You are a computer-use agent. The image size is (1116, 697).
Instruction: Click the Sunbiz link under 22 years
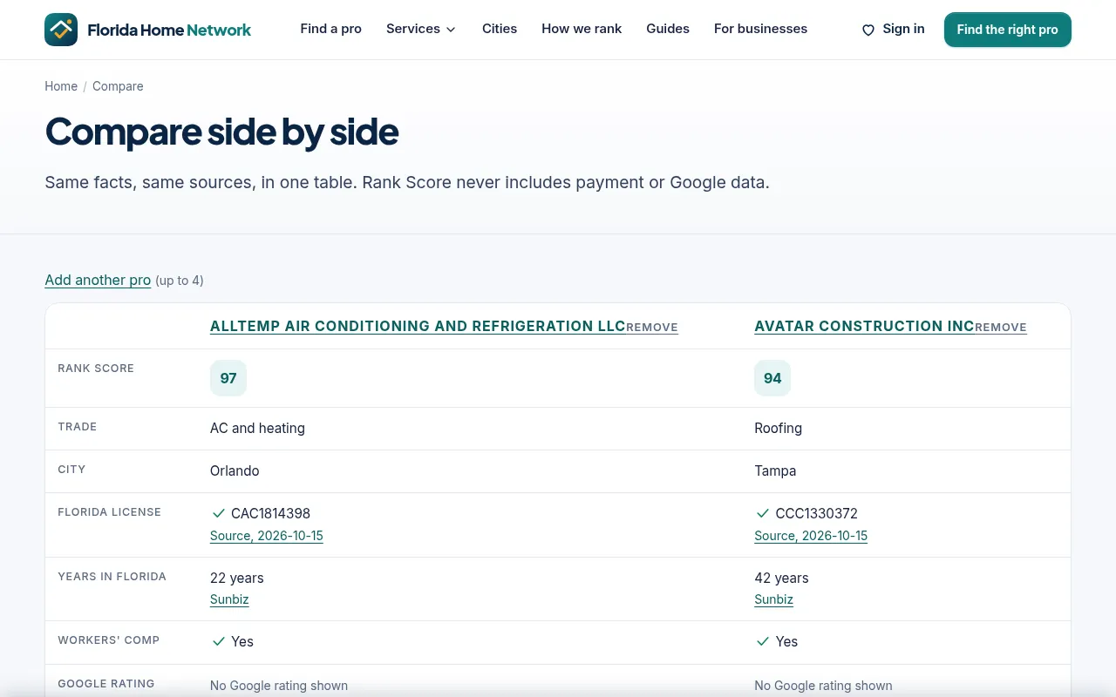pyautogui.click(x=229, y=599)
